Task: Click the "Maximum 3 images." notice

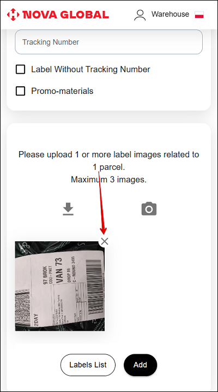Action: (x=109, y=180)
